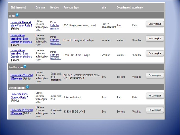Screen dimensions: 180x135
Task: Click the Mention column header
Action: click(x=54, y=7)
